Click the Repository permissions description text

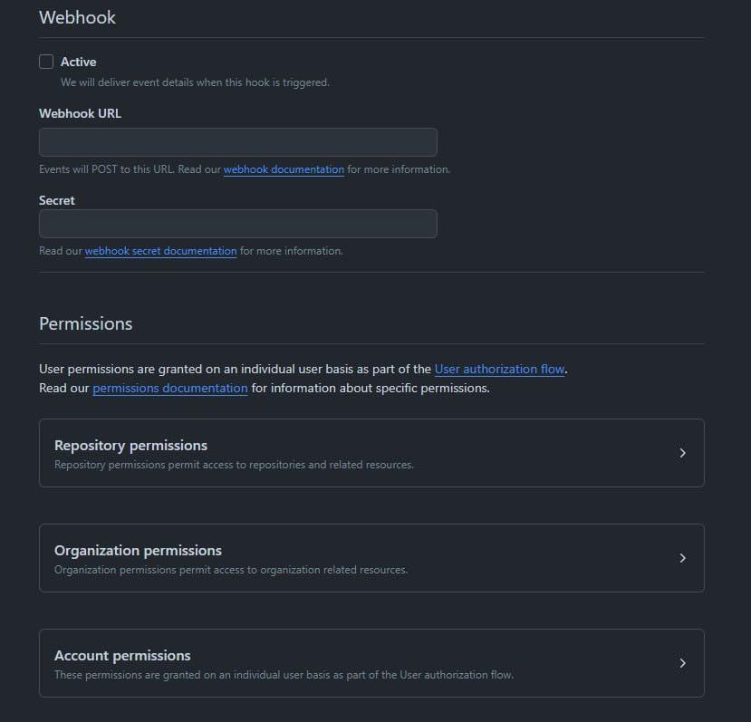pos(234,465)
